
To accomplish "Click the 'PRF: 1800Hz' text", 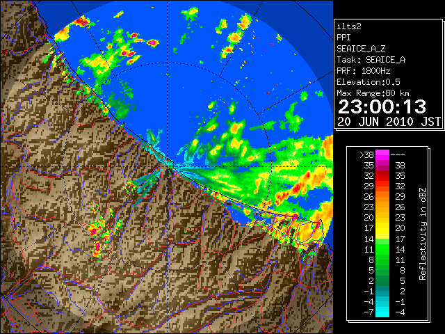I will [x=364, y=71].
